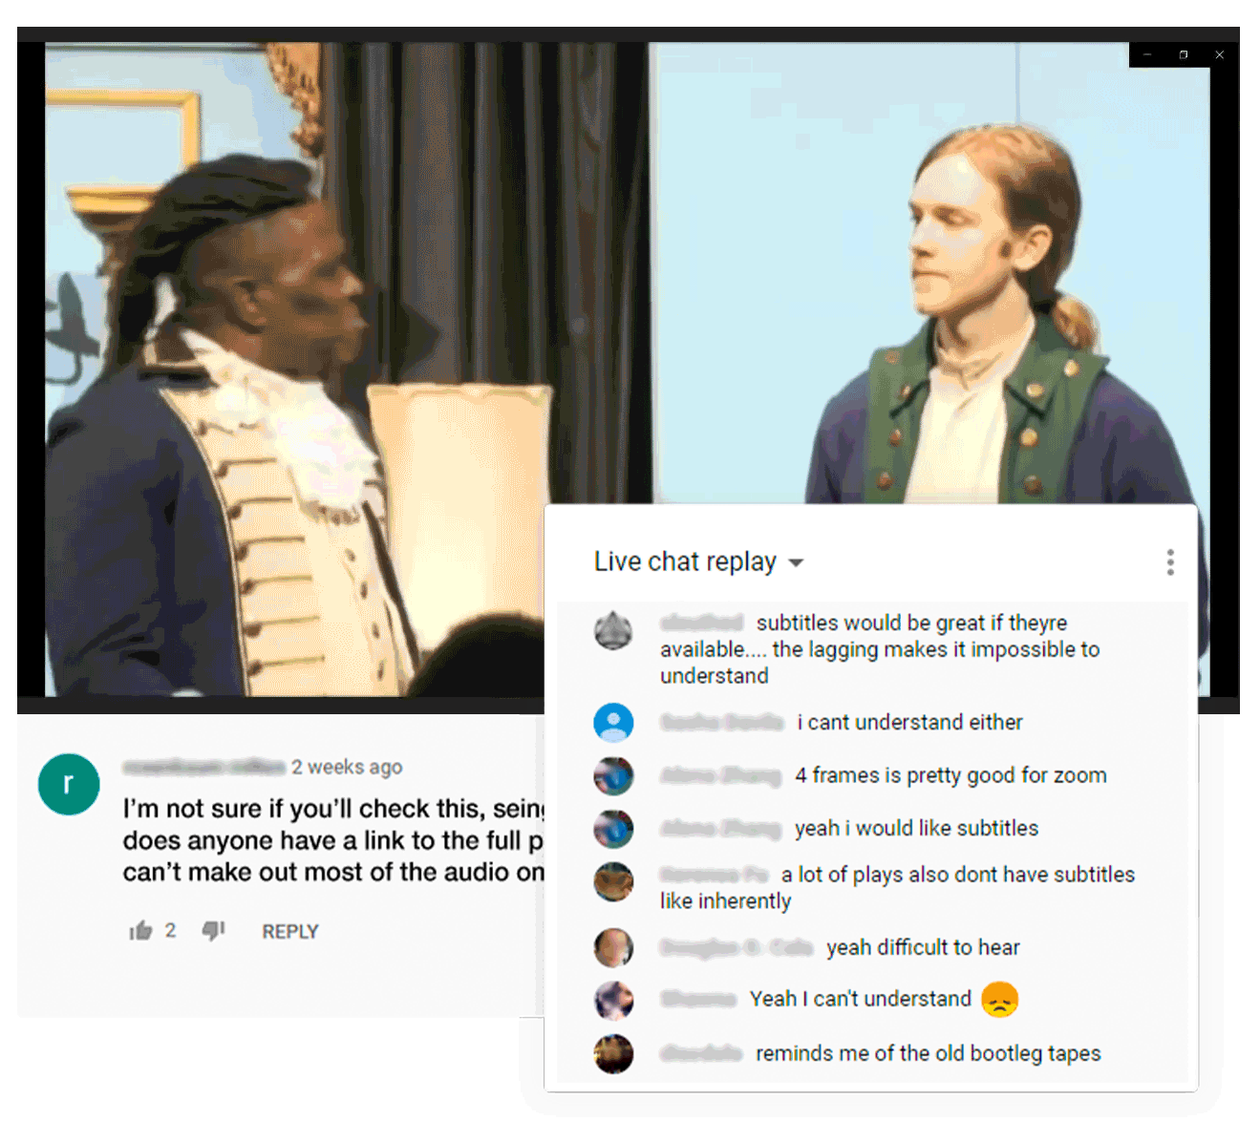The width and height of the screenshot is (1260, 1142).
Task: Click the '2 weeks ago' timestamp
Action: coord(347,767)
